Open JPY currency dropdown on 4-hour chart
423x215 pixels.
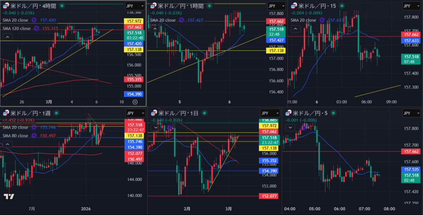[x=135, y=6]
